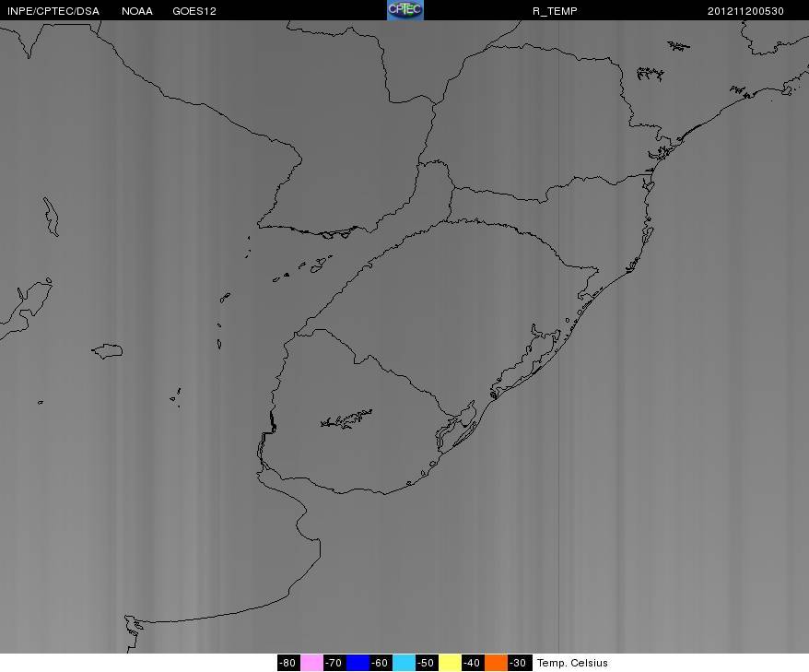The image size is (809, 672).
Task: Select the dark blue legend swatch
Action: (358, 663)
